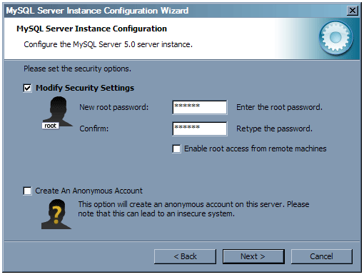Click the root user silhouette icon
The height and width of the screenshot is (277, 364).
pyautogui.click(x=58, y=111)
